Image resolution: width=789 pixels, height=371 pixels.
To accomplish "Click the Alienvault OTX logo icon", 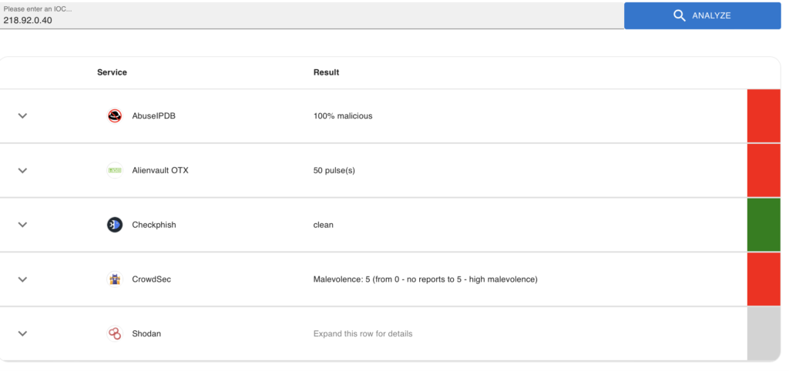I will pos(115,170).
